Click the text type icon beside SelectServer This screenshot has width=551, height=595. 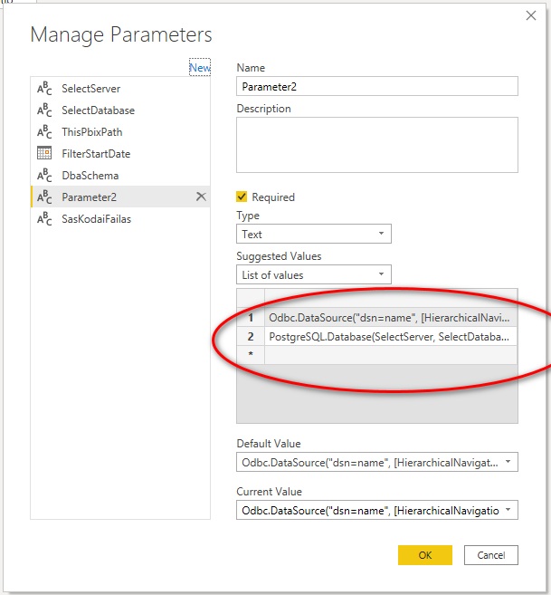[x=44, y=89]
